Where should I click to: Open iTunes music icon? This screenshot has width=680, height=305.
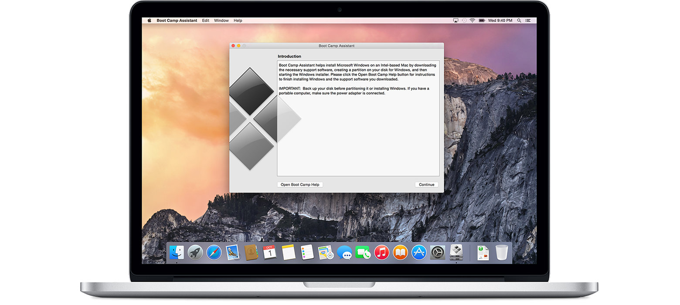tap(381, 252)
